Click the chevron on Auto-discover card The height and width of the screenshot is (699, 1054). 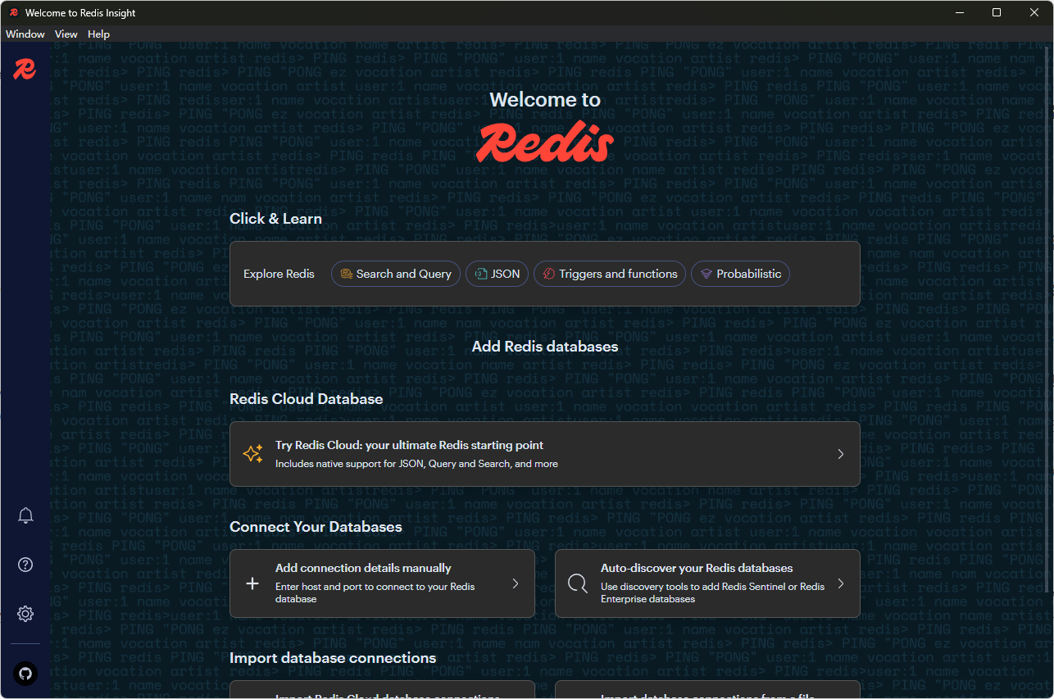(840, 583)
